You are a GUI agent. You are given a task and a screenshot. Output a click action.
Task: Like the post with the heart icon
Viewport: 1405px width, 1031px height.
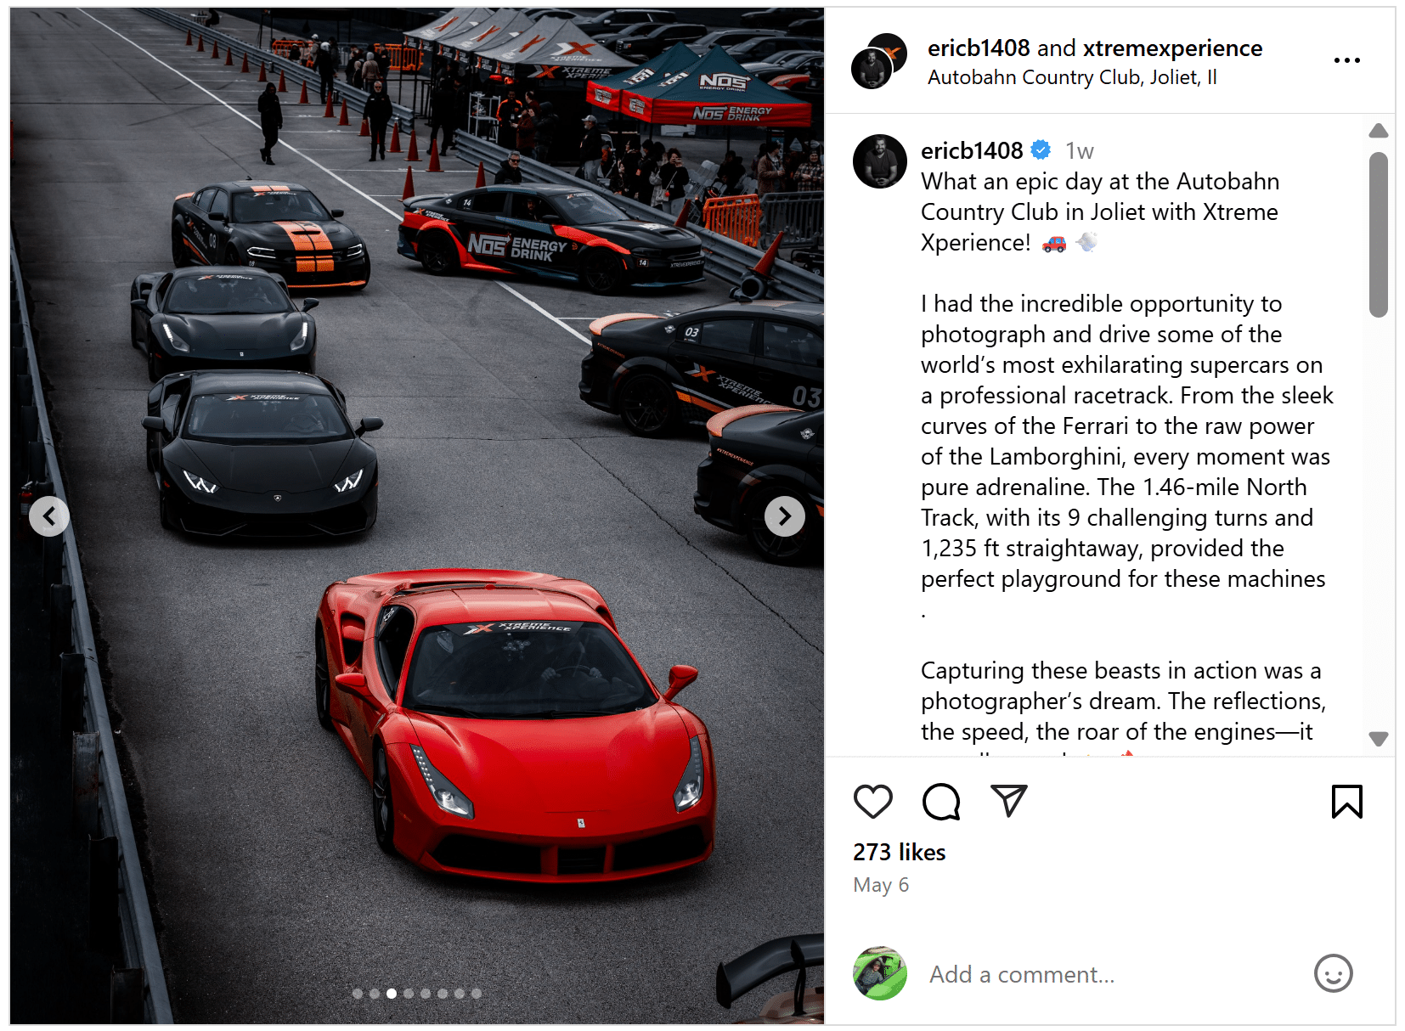872,802
